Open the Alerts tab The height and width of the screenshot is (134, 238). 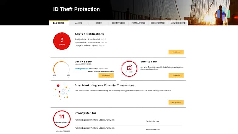pos(79,23)
